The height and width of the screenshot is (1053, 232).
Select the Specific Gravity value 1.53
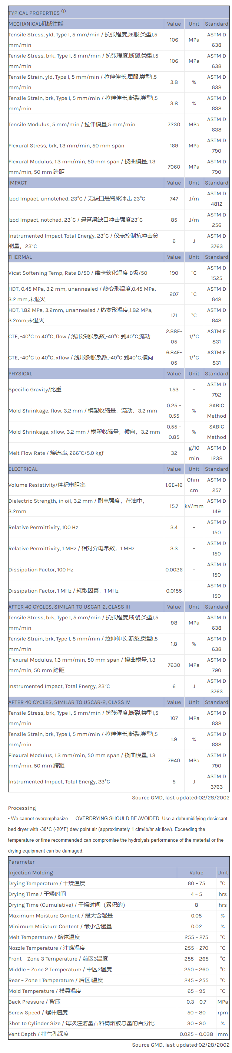[174, 389]
